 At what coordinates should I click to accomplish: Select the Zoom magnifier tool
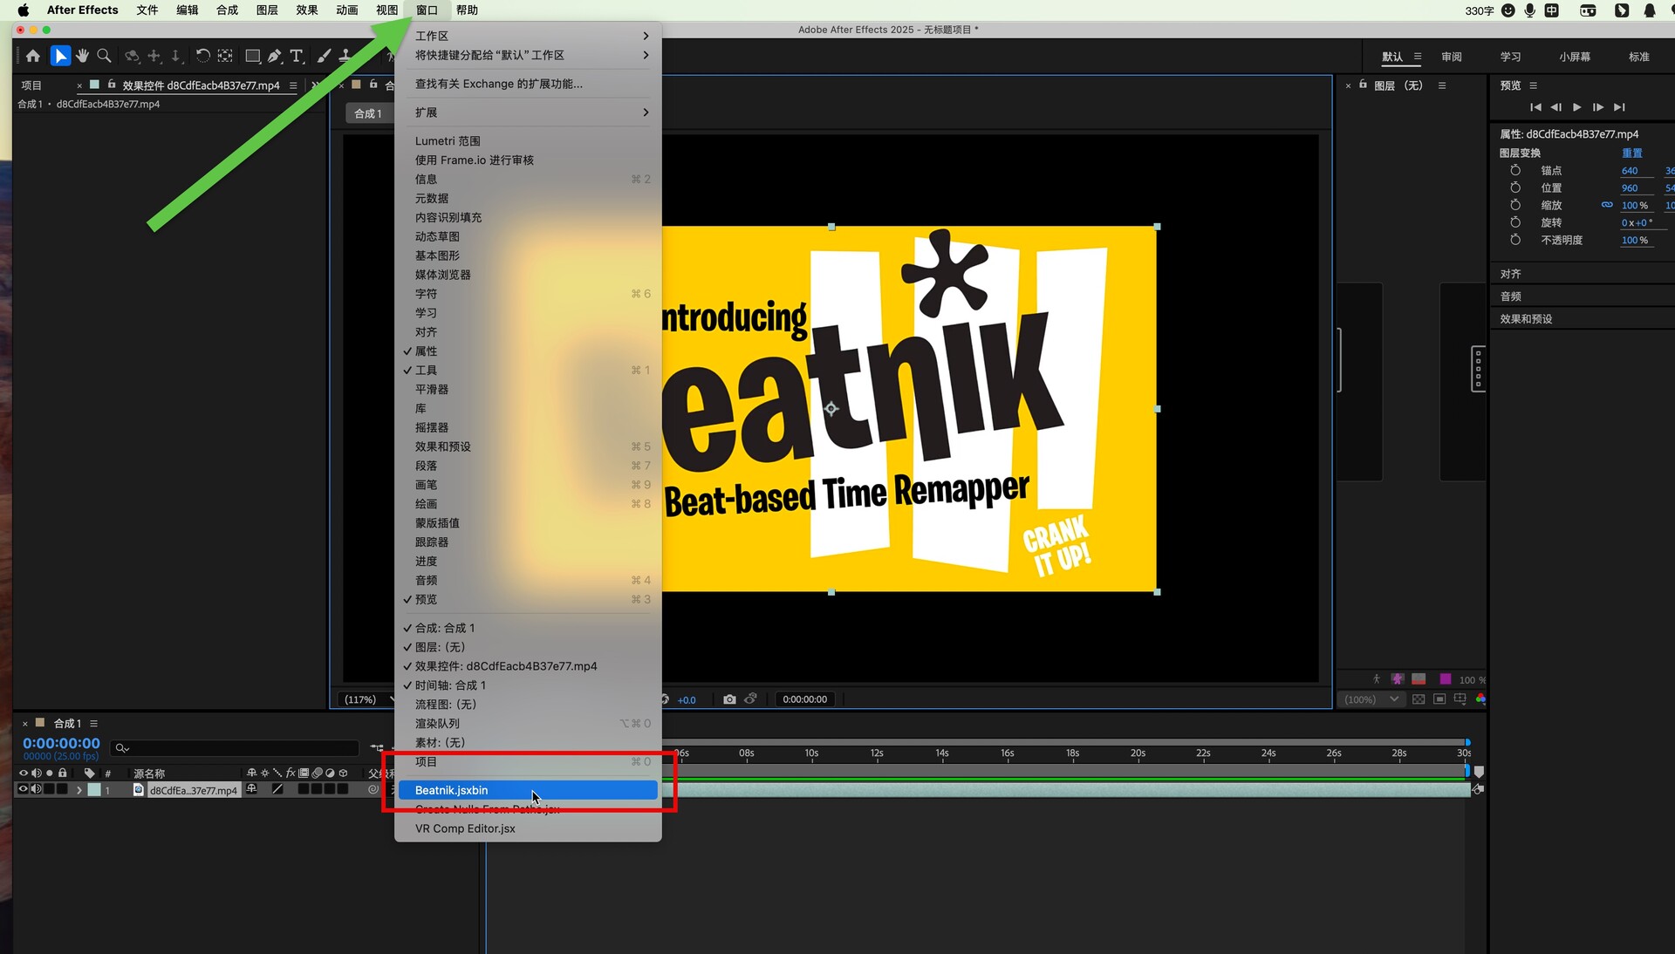(x=104, y=56)
